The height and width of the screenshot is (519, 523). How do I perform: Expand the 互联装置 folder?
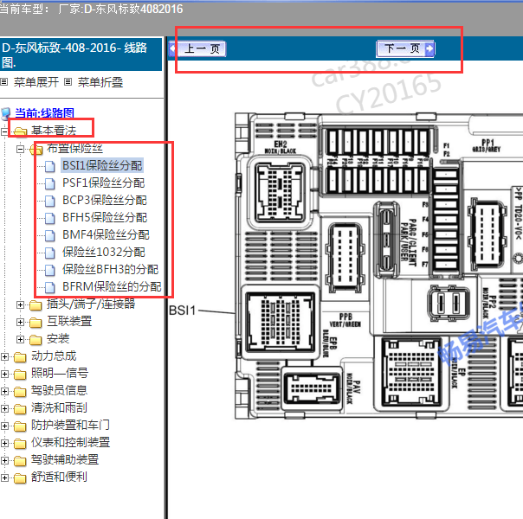point(20,322)
